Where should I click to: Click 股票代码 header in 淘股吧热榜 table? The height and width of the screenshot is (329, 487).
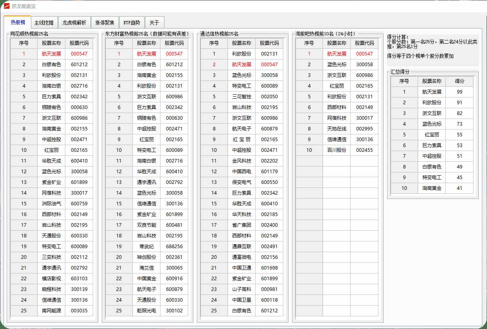coord(365,43)
